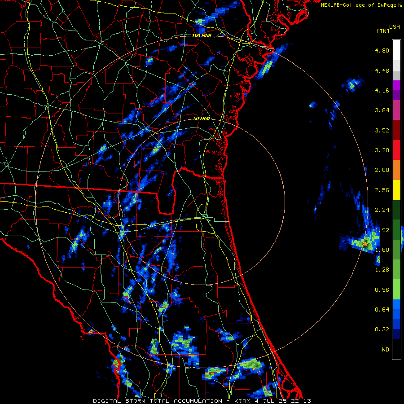404x404 pixels.
Task: Pick the black ND legend swatch
Action: pos(396,349)
